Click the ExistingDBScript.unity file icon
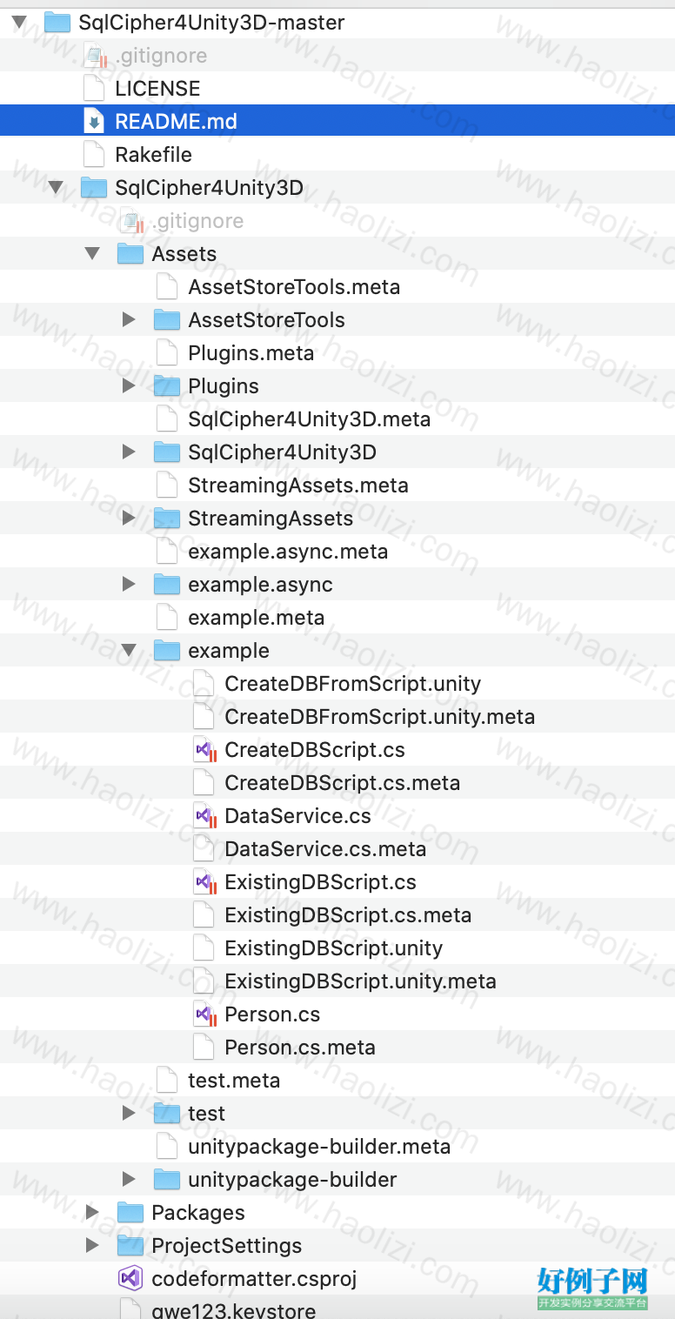 tap(203, 948)
